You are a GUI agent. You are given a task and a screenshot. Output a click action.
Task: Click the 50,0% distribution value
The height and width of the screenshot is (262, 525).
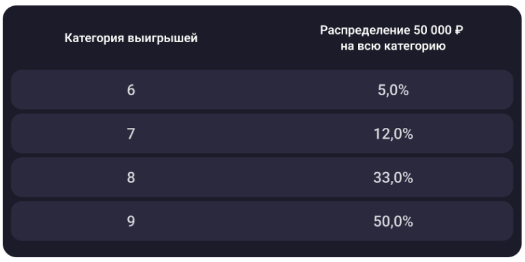click(x=393, y=222)
